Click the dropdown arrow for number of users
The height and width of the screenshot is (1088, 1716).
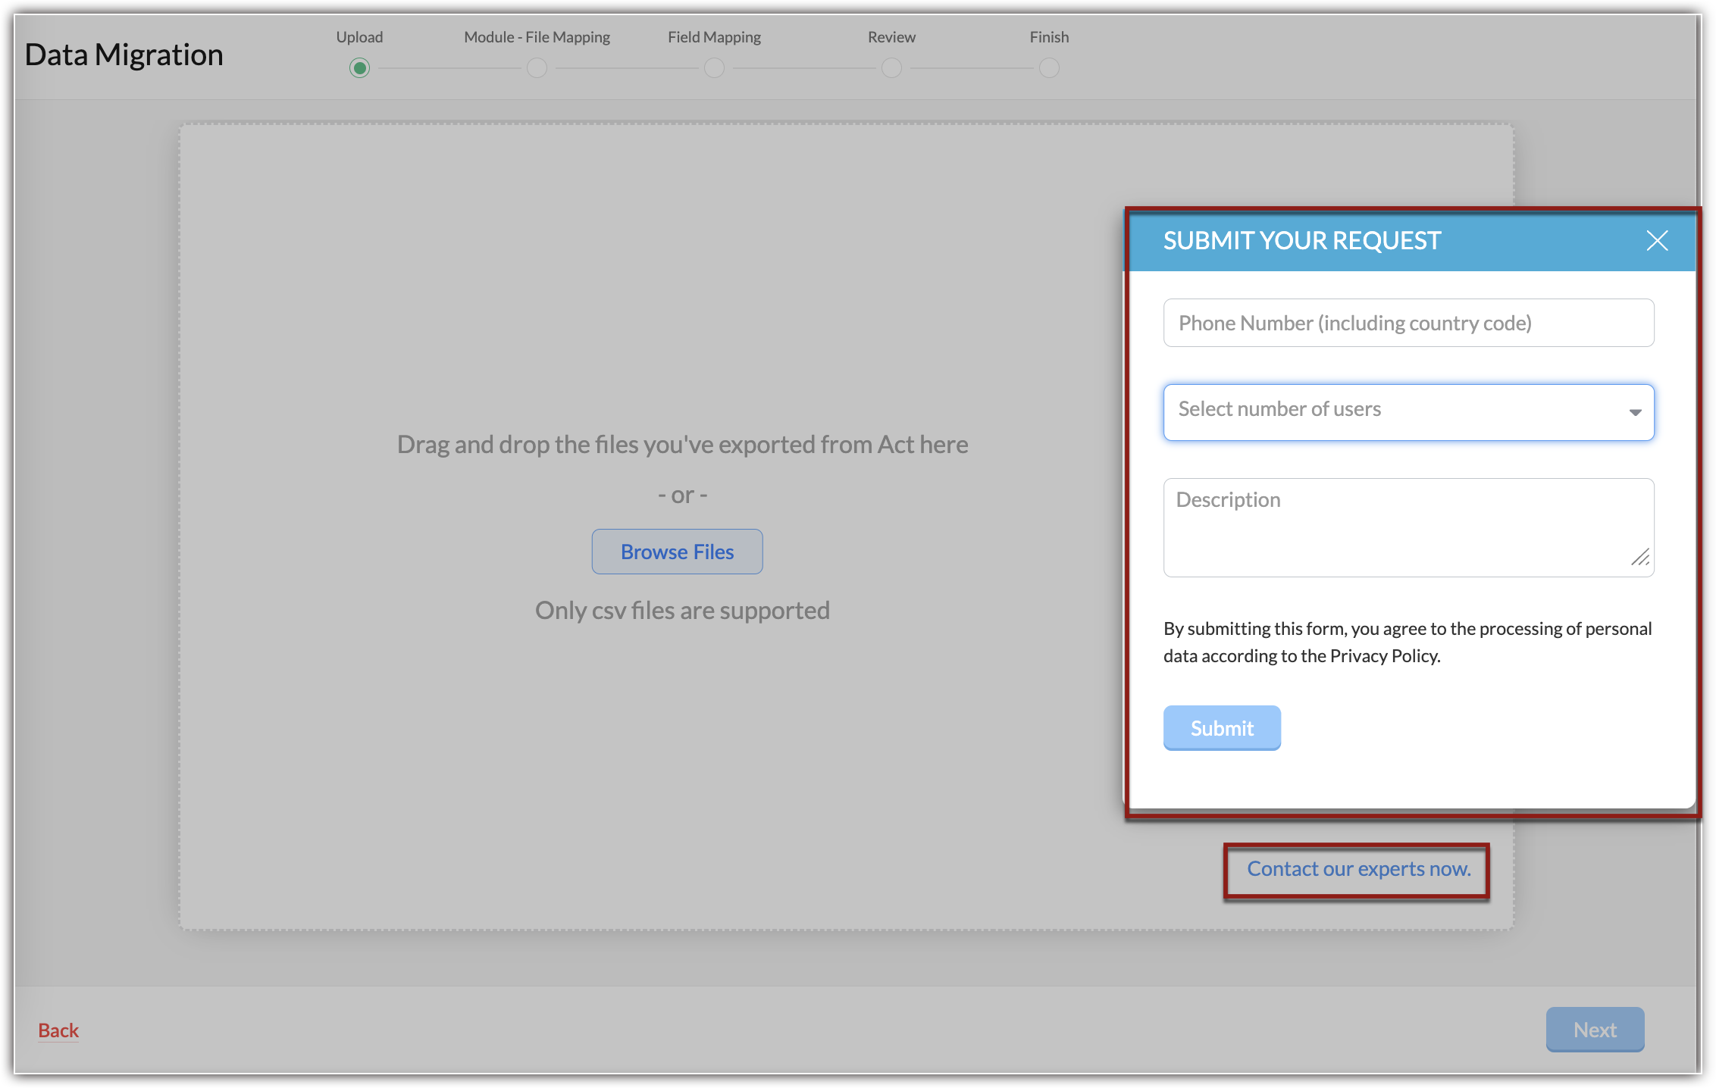pos(1635,412)
